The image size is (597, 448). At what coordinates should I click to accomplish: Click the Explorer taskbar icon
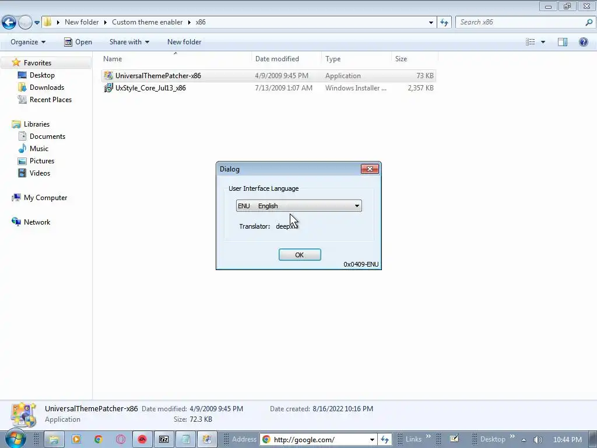54,439
